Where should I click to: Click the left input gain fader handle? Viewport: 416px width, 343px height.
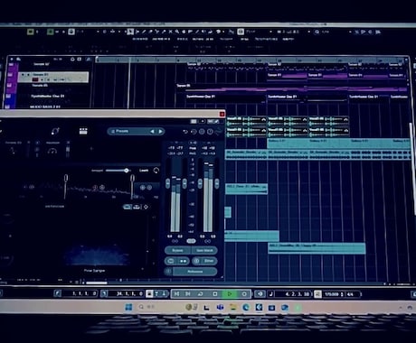(167, 182)
